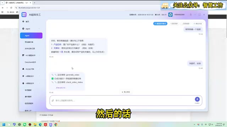Click the green checkmark task submitted line
This screenshot has height=127, width=227.
(x=66, y=79)
